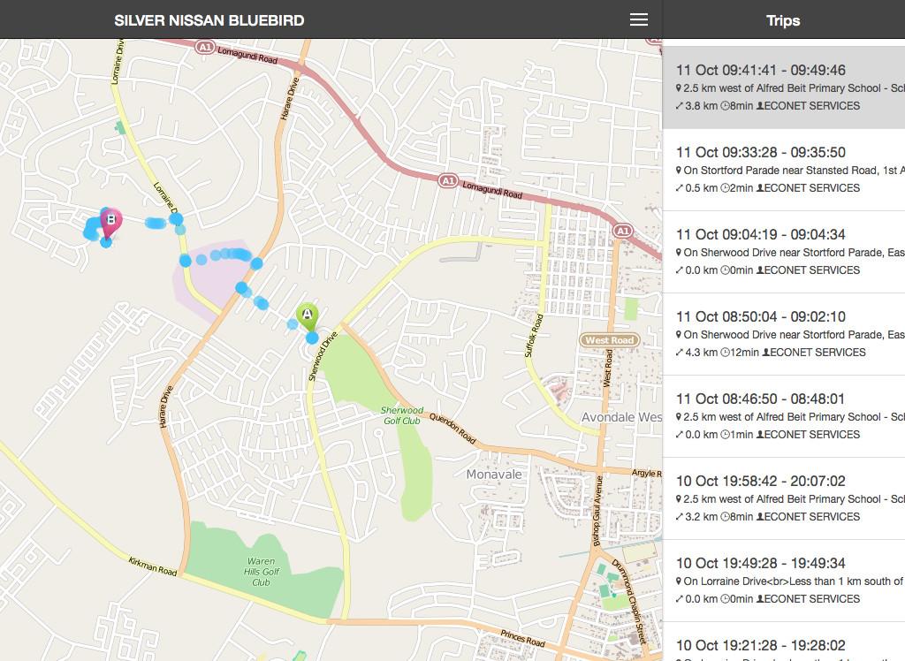Select trip 11 Oct 08:46:50 - 08:48:01
Image resolution: width=905 pixels, height=661 pixels.
784,416
